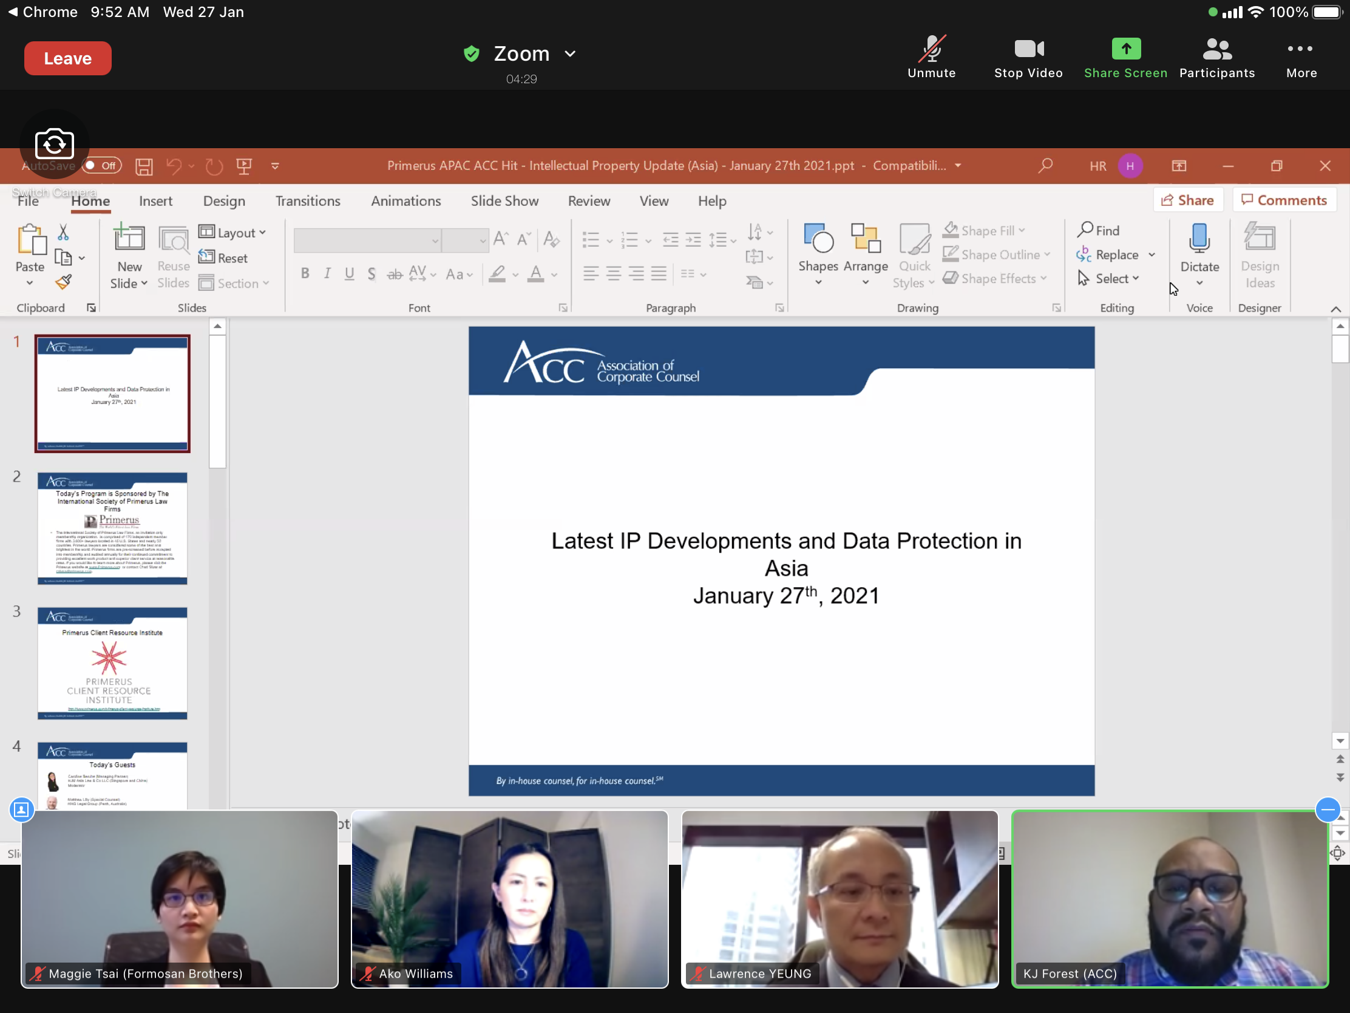This screenshot has height=1013, width=1350.
Task: Click the Ribbon Display Options icon
Action: [x=1179, y=166]
